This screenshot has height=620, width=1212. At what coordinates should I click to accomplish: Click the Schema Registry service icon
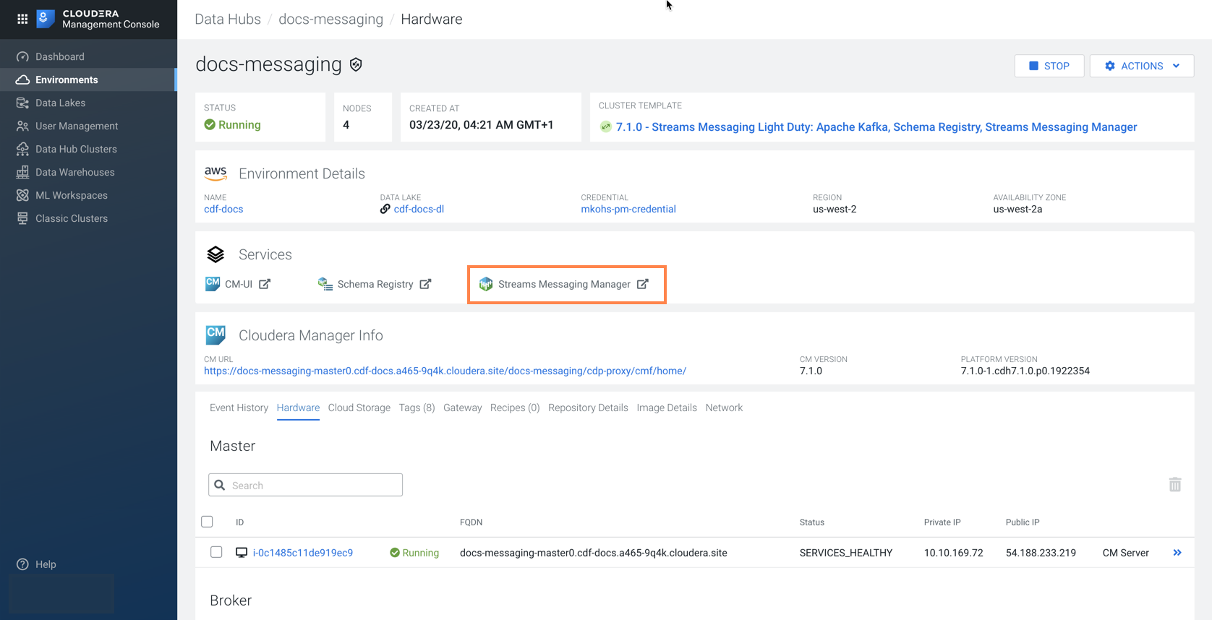pyautogui.click(x=325, y=284)
